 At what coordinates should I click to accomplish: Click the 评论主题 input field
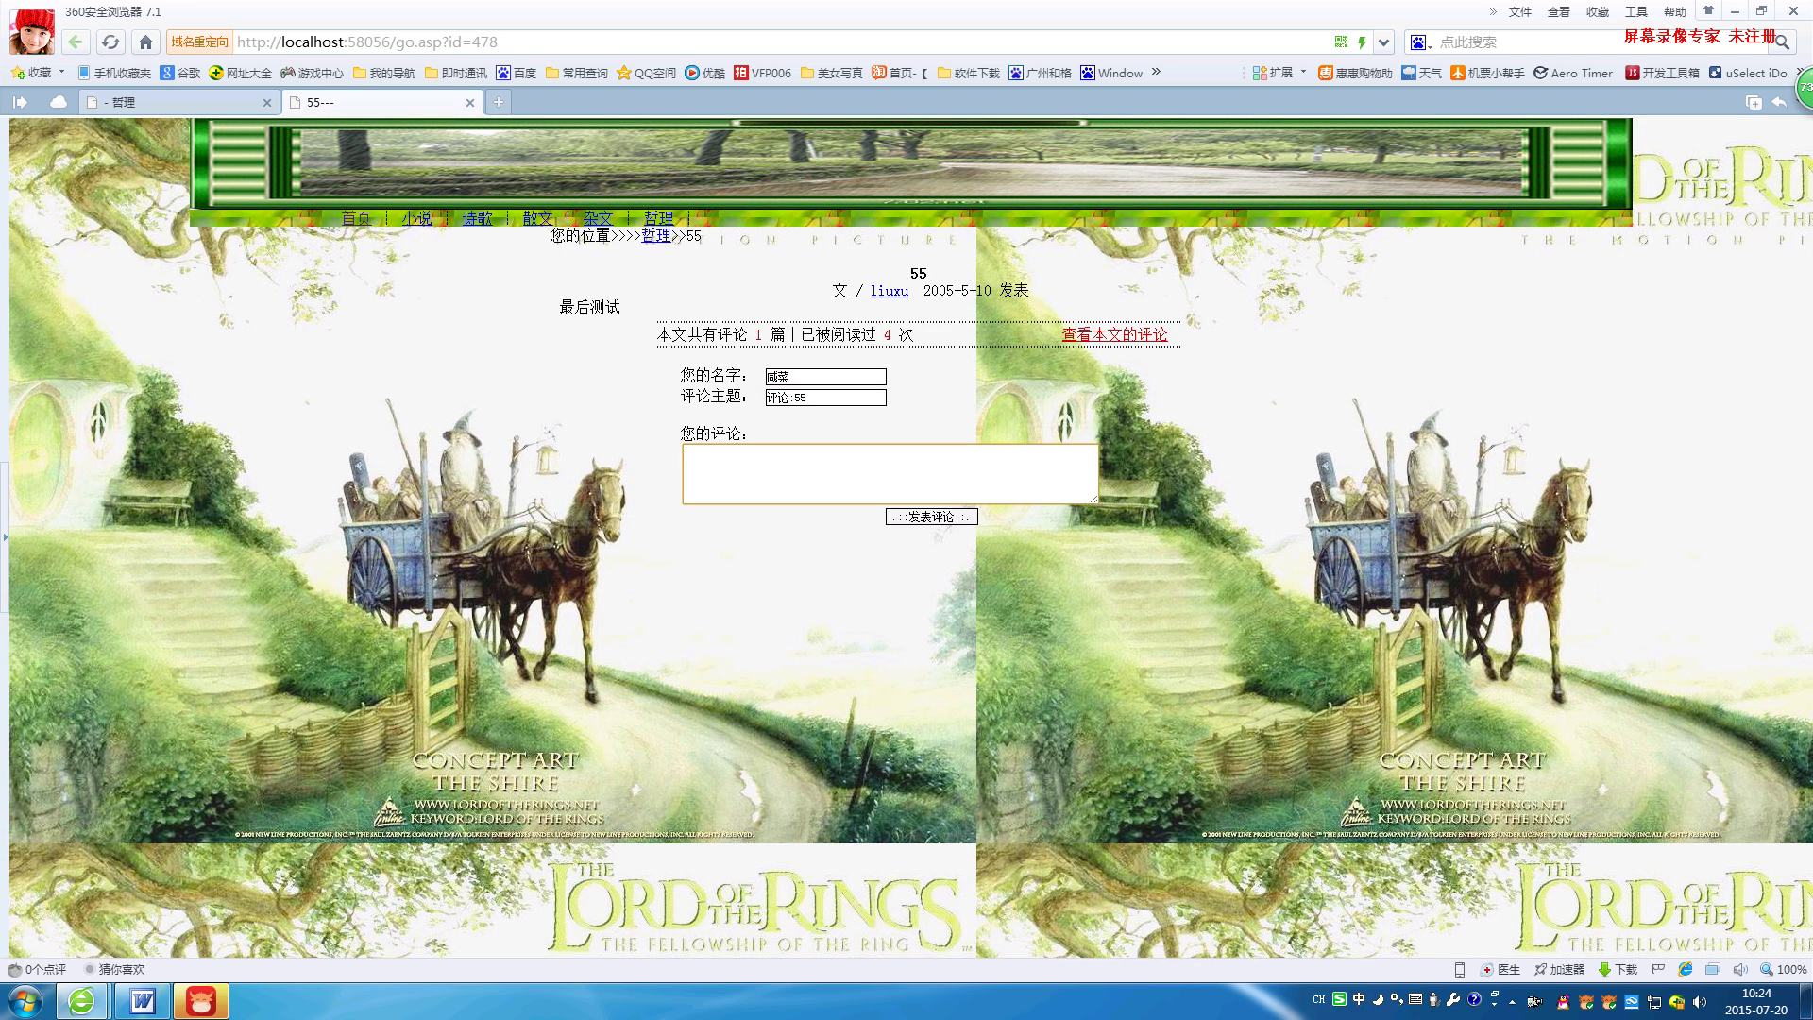point(825,398)
